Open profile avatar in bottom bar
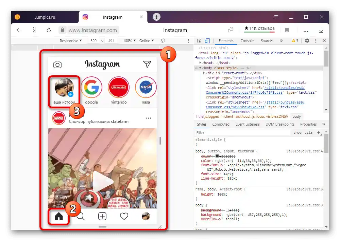 (x=146, y=216)
